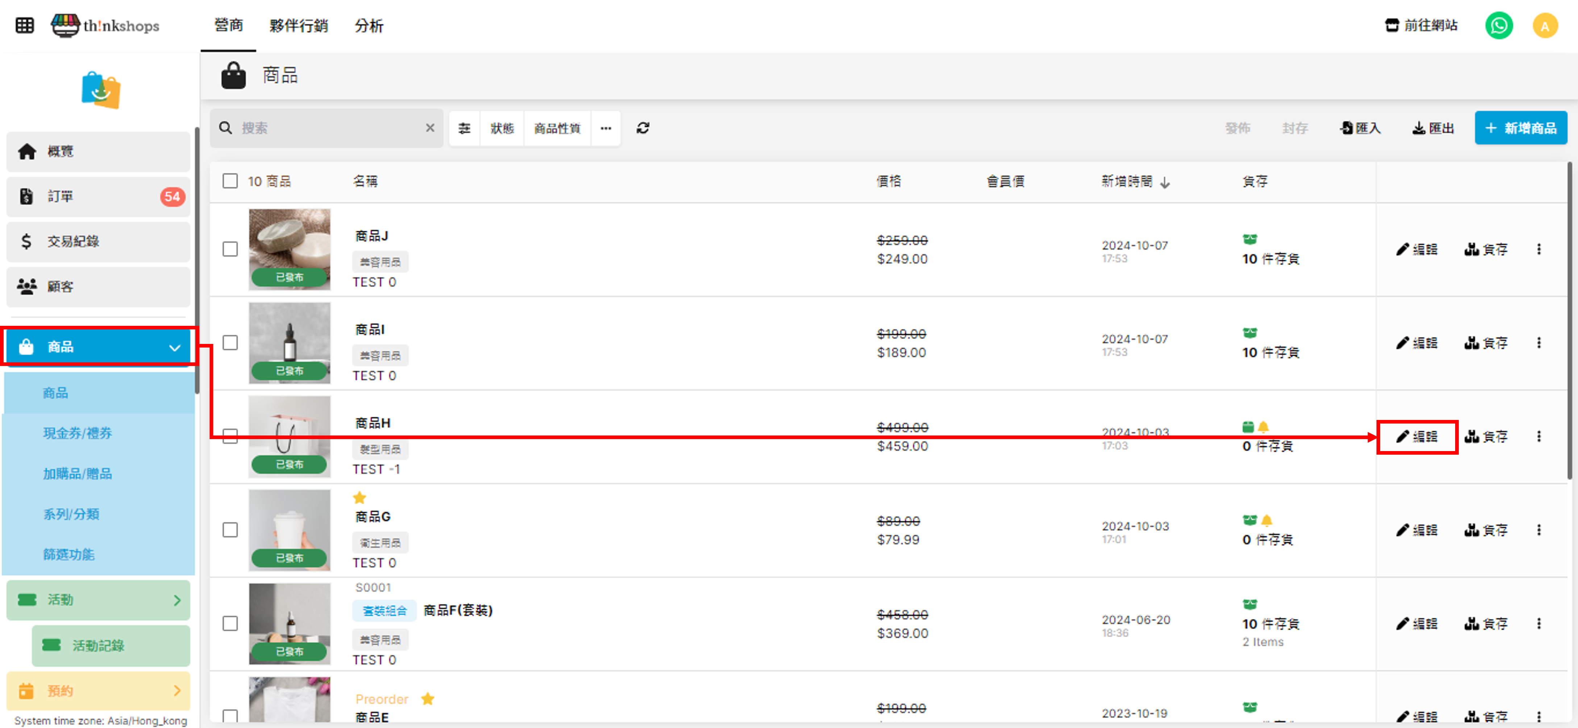The height and width of the screenshot is (728, 1578).
Task: Open the 分析 top tab
Action: 369,26
